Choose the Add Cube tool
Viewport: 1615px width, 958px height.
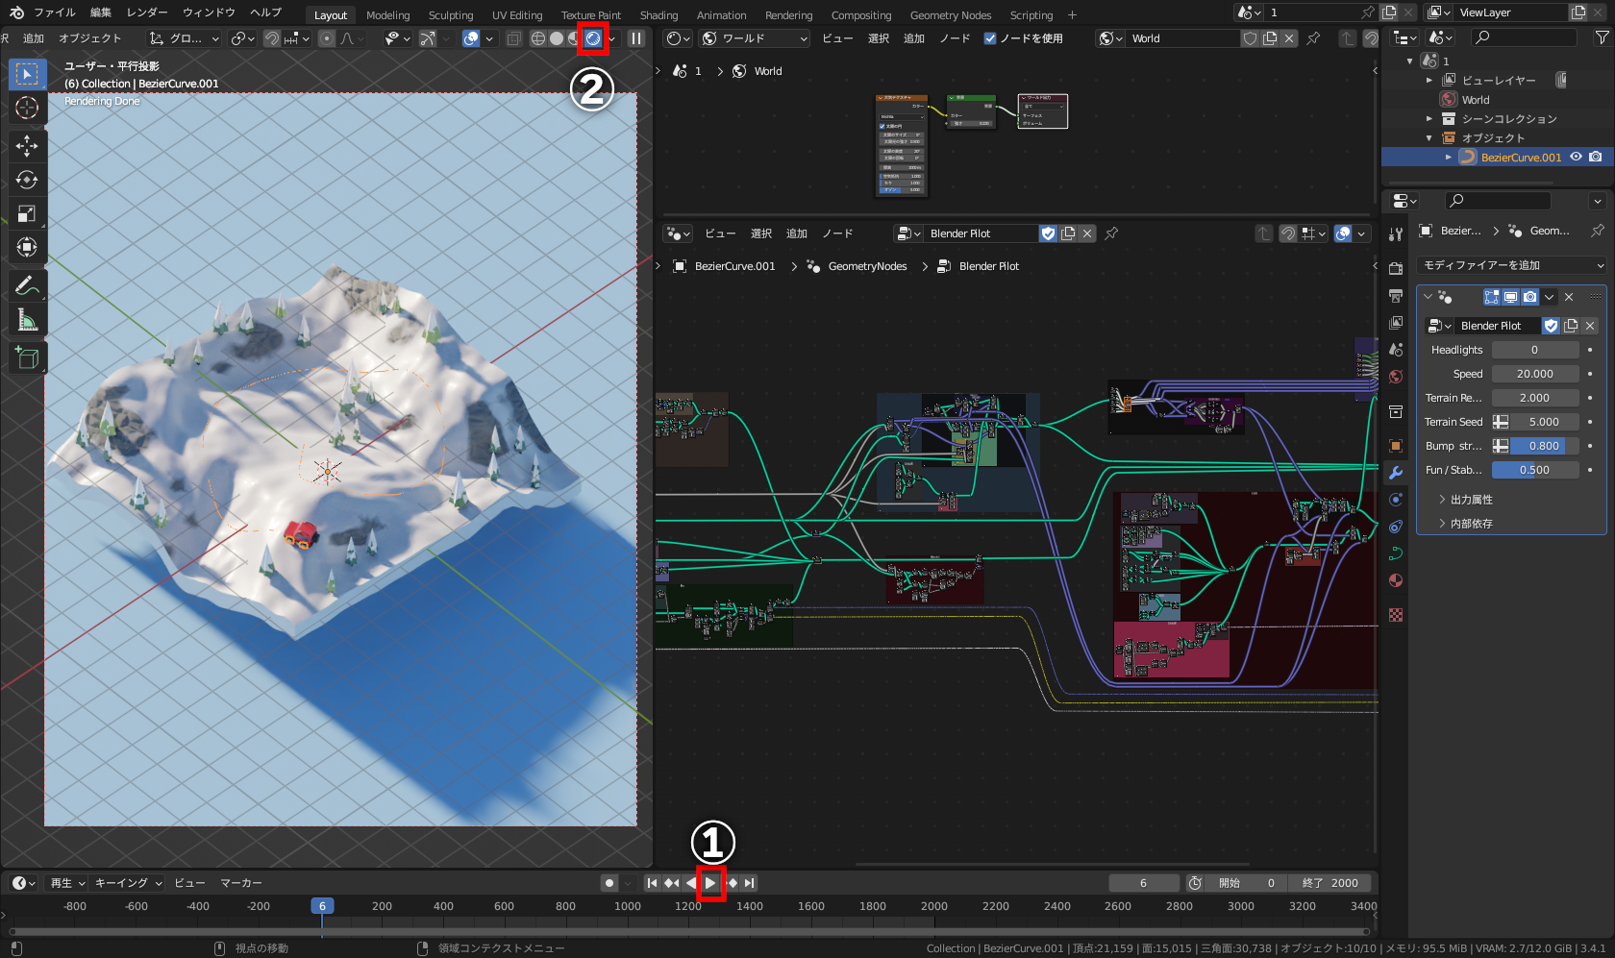[x=27, y=358]
